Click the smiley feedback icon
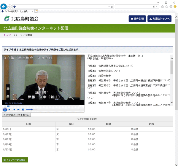 (175, 7)
